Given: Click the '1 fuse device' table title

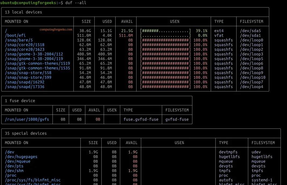Looking at the screenshot, I should pyautogui.click(x=20, y=101).
